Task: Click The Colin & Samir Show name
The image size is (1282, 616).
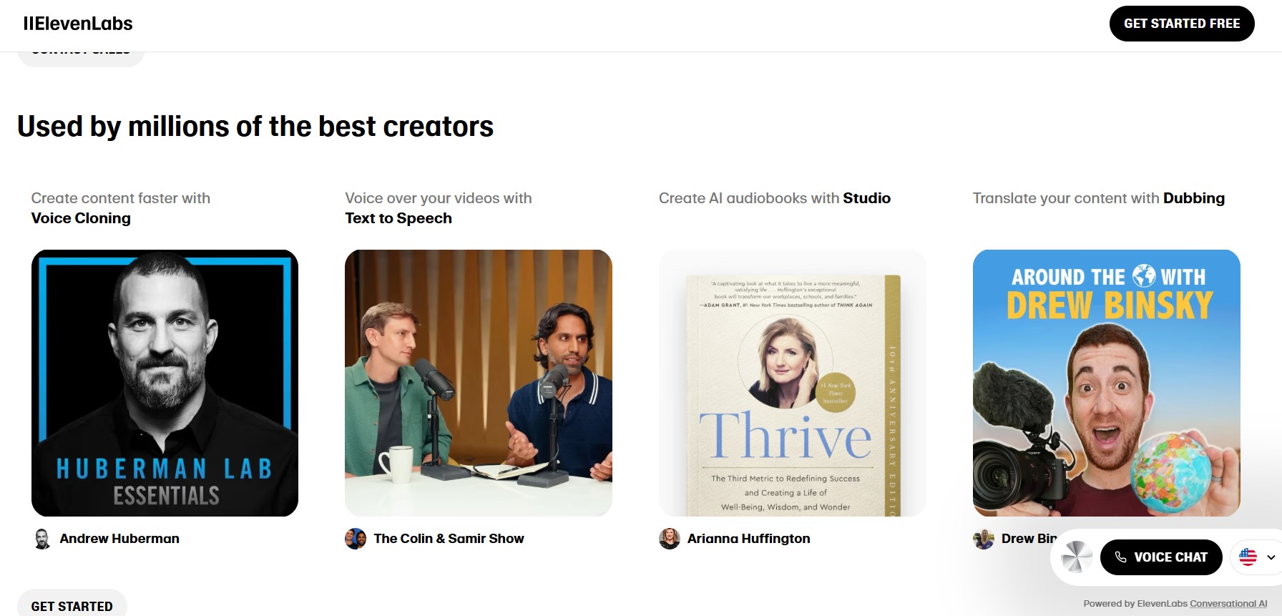Action: click(449, 539)
